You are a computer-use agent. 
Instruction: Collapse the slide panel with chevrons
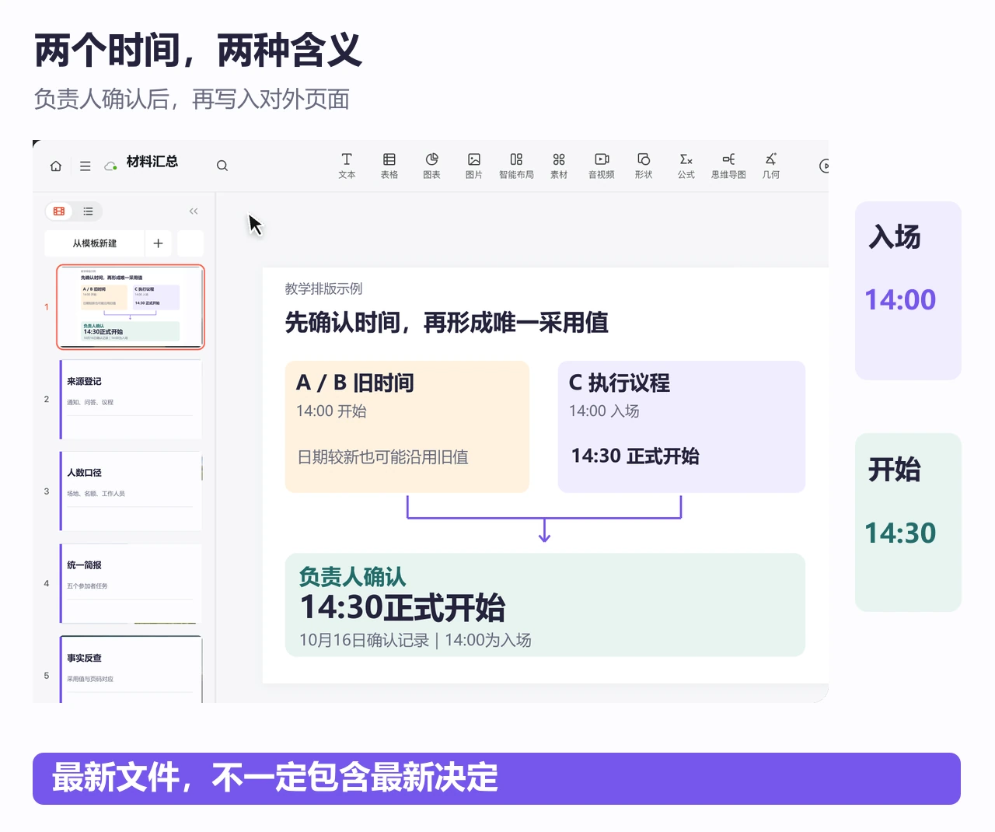[194, 211]
